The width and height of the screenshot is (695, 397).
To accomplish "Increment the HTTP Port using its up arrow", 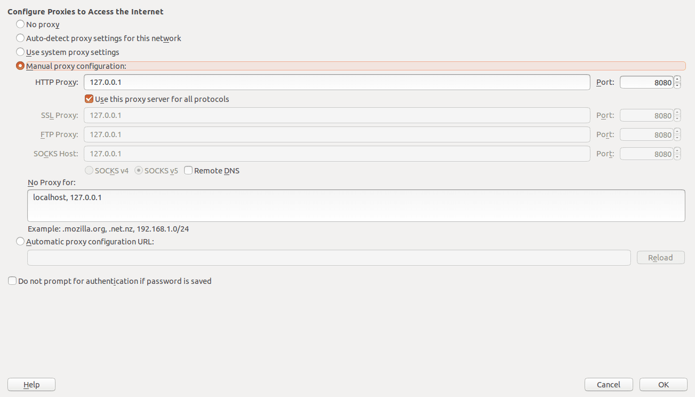I will pos(677,80).
